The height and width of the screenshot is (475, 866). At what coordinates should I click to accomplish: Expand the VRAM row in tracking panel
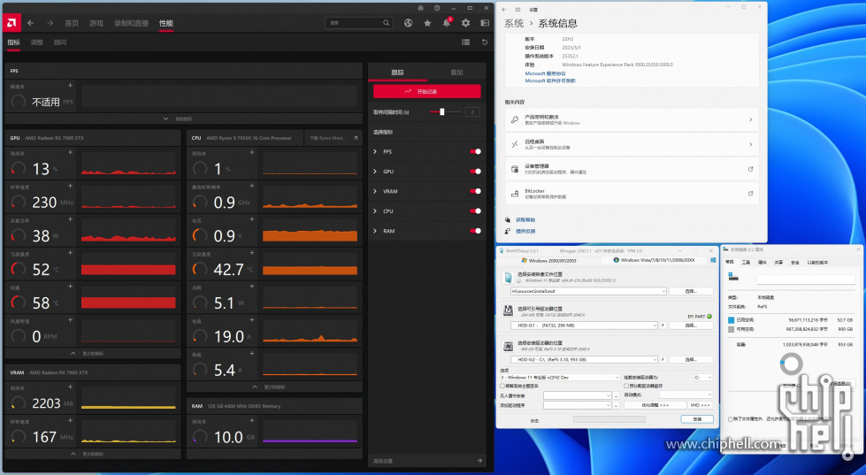point(375,191)
